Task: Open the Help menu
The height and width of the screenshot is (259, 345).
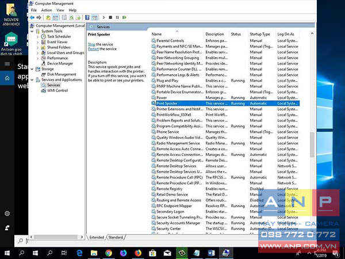Action: coord(72,10)
